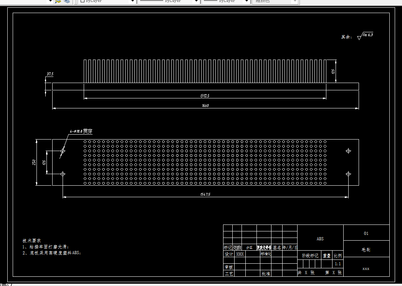The height and width of the screenshot is (286, 402).
Task: Select the 37.5 thickness dimension
Action: [x=50, y=74]
